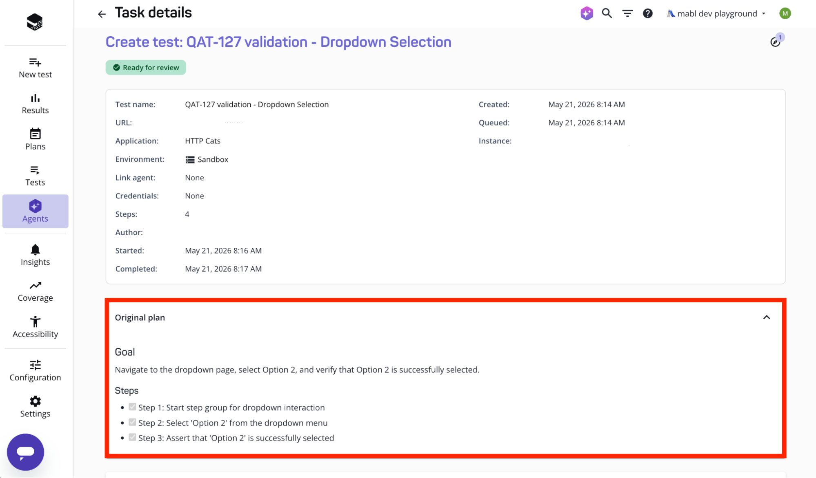Click the Ready for review status badge
816x478 pixels.
pos(146,68)
